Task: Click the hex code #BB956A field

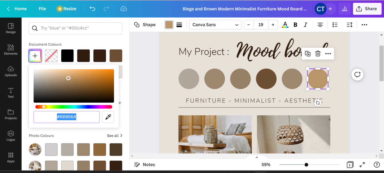Action: [x=66, y=117]
